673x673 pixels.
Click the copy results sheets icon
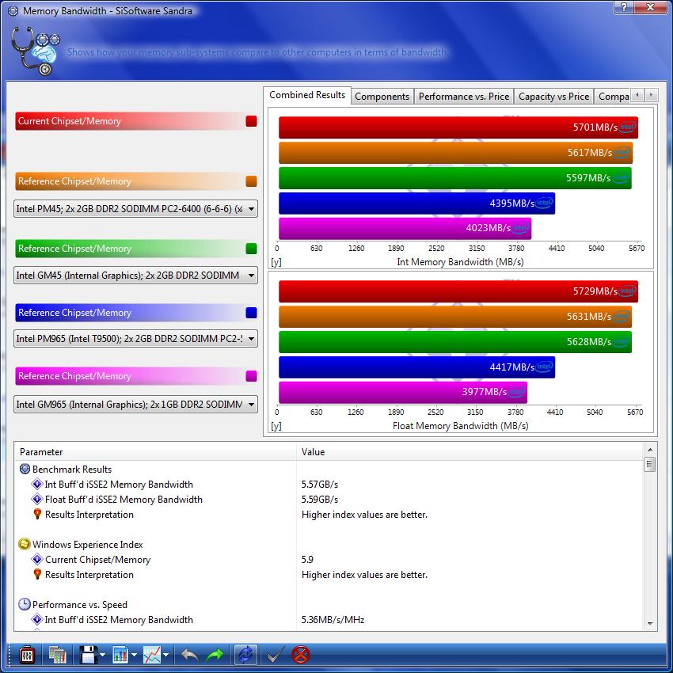(x=57, y=656)
